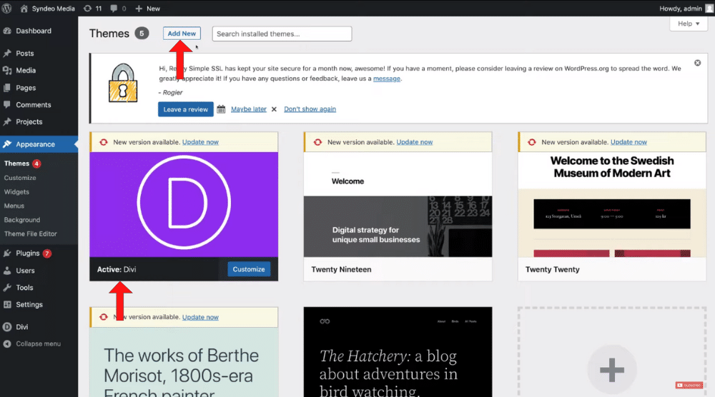Open the Divi theme thumbnail
This screenshot has width=715, height=397.
coord(184,204)
